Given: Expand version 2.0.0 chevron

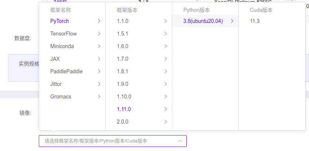Looking at the screenshot, I should click(166, 122).
